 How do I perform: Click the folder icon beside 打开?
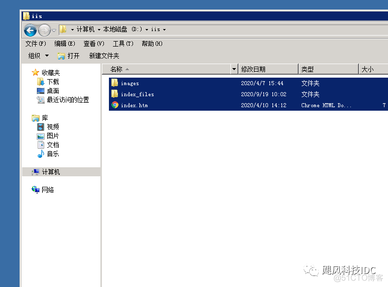(x=61, y=56)
